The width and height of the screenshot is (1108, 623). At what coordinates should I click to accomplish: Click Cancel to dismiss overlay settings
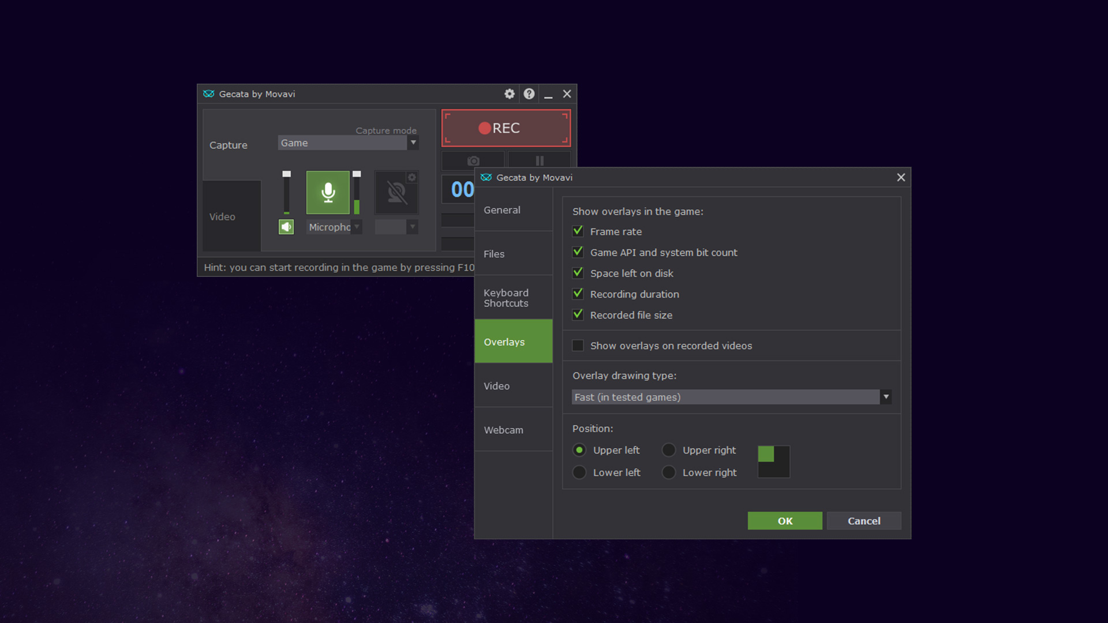click(864, 520)
